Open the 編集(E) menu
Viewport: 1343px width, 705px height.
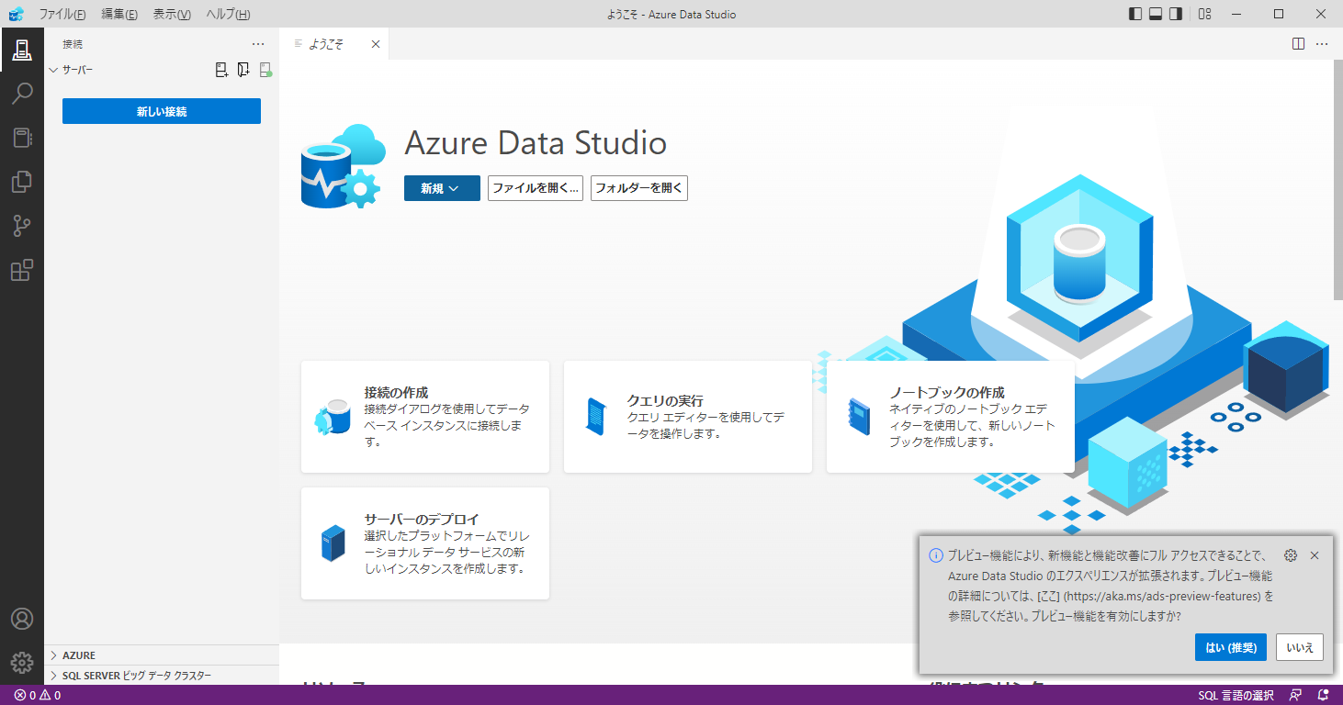(119, 14)
